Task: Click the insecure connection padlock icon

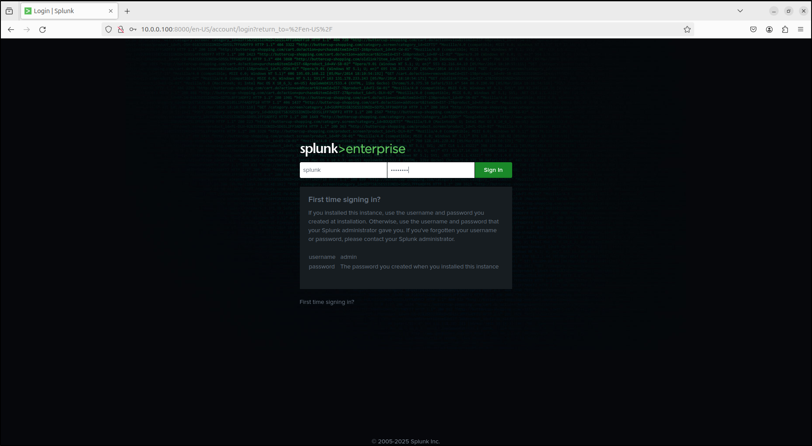Action: pos(121,29)
